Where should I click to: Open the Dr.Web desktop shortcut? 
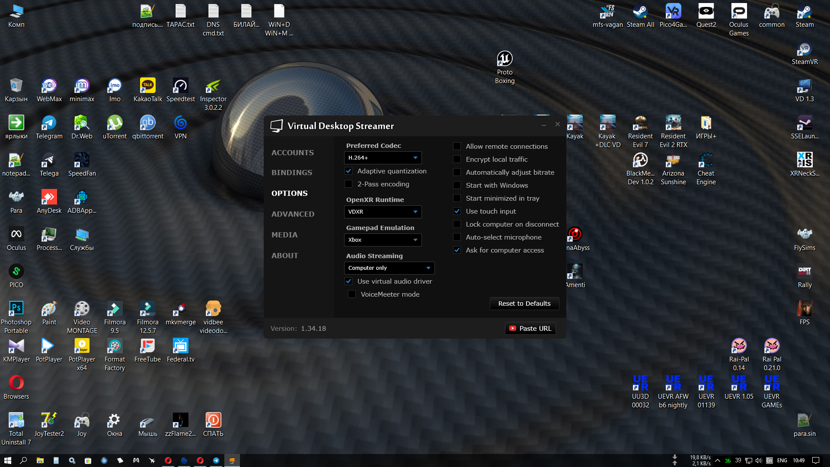pos(82,127)
